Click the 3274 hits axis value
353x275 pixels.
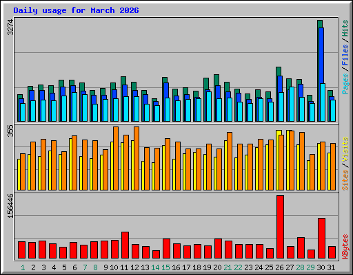point(10,27)
